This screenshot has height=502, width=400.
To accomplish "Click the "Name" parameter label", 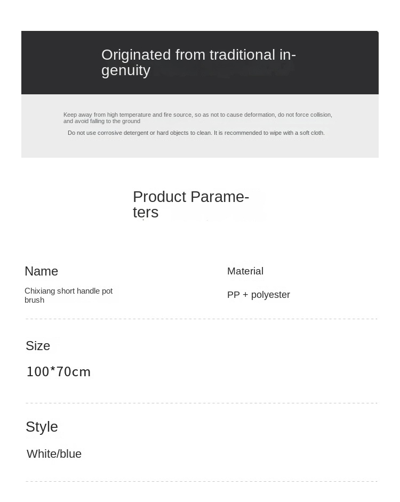I will [x=41, y=271].
